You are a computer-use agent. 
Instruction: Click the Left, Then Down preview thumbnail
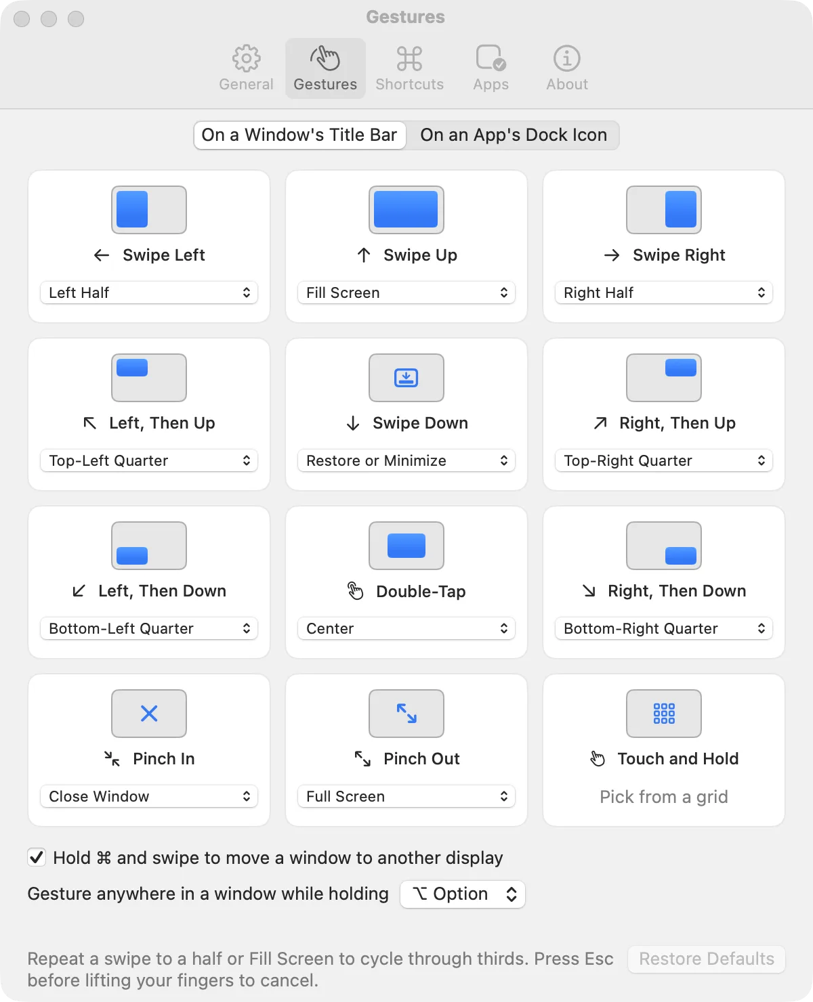pos(149,546)
